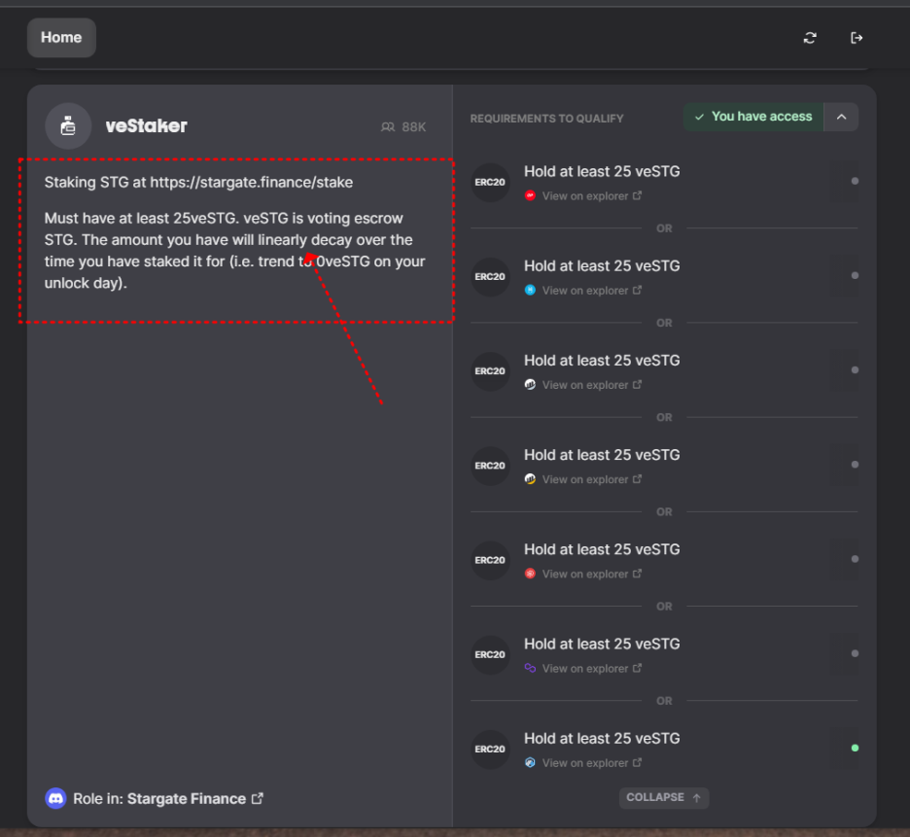
Task: Click the REQUIREMENTS TO QUALIFY heading
Action: (546, 119)
